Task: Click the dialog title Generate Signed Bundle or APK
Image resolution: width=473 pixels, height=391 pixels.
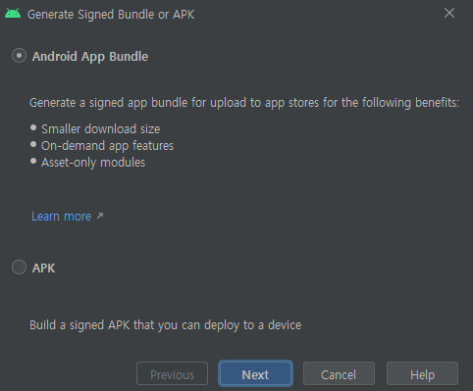Action: [x=111, y=15]
